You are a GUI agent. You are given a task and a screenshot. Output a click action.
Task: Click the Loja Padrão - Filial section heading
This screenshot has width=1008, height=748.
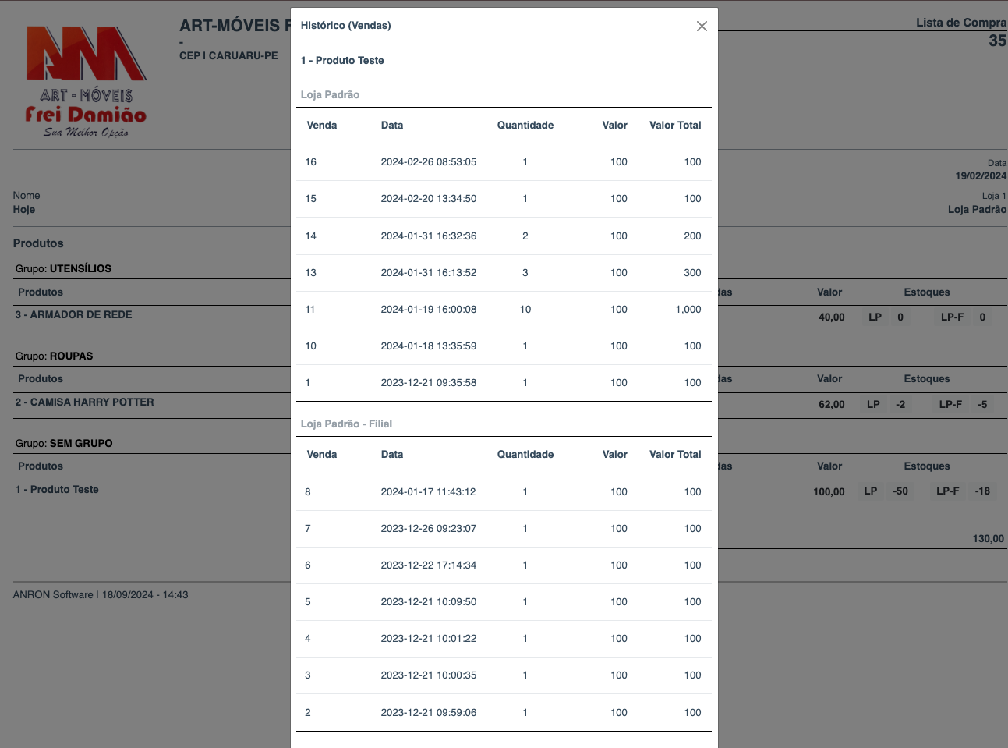tap(346, 424)
